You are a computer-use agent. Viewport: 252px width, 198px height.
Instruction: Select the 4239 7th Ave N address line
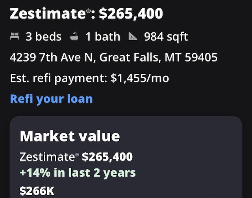[114, 57]
